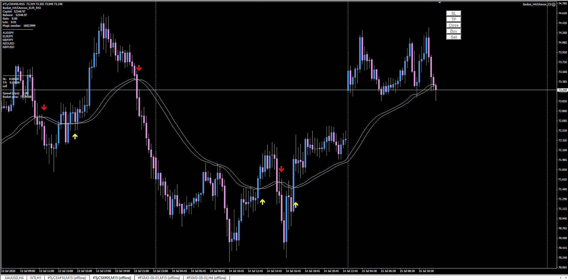Open the #TyC5X#10,M15 (offline) tab
This screenshot has height=280, width=568.
point(67,278)
